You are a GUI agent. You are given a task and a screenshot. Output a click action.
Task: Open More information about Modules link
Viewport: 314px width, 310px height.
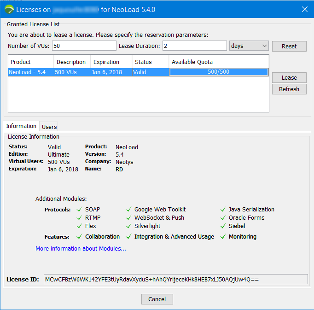[x=81, y=249]
